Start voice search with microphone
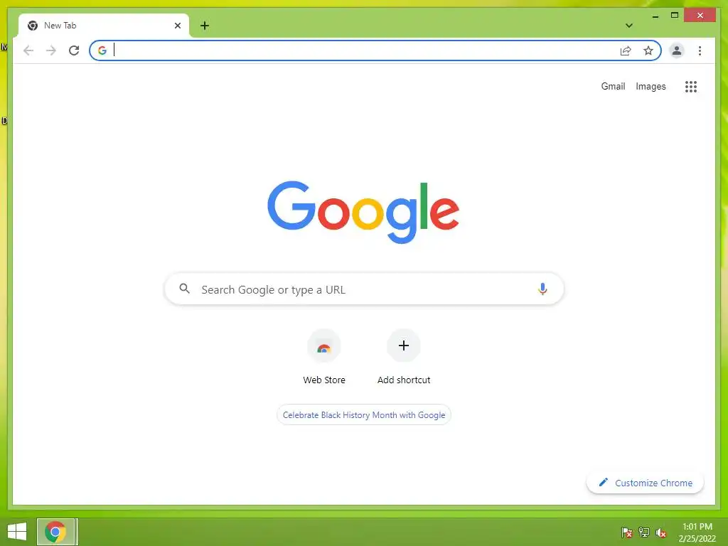Screen dimensions: 728x546 [x=542, y=289]
